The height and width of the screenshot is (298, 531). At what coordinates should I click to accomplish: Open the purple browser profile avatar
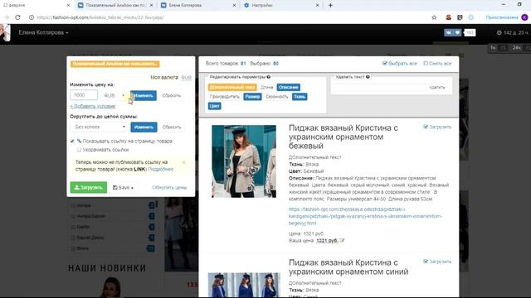(x=524, y=17)
